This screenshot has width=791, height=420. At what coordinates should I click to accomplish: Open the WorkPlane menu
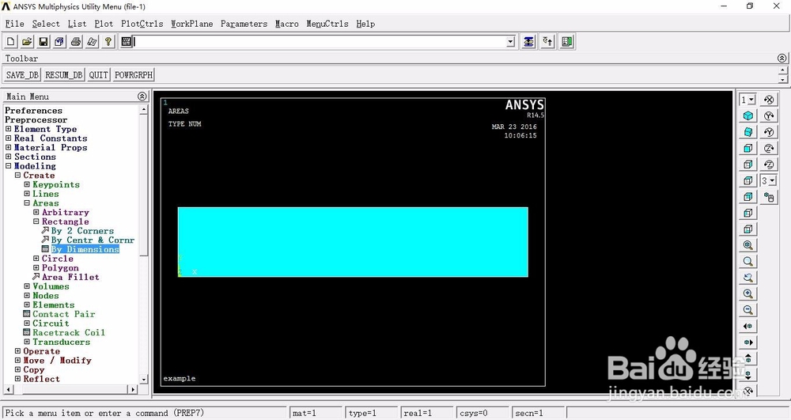pos(191,24)
